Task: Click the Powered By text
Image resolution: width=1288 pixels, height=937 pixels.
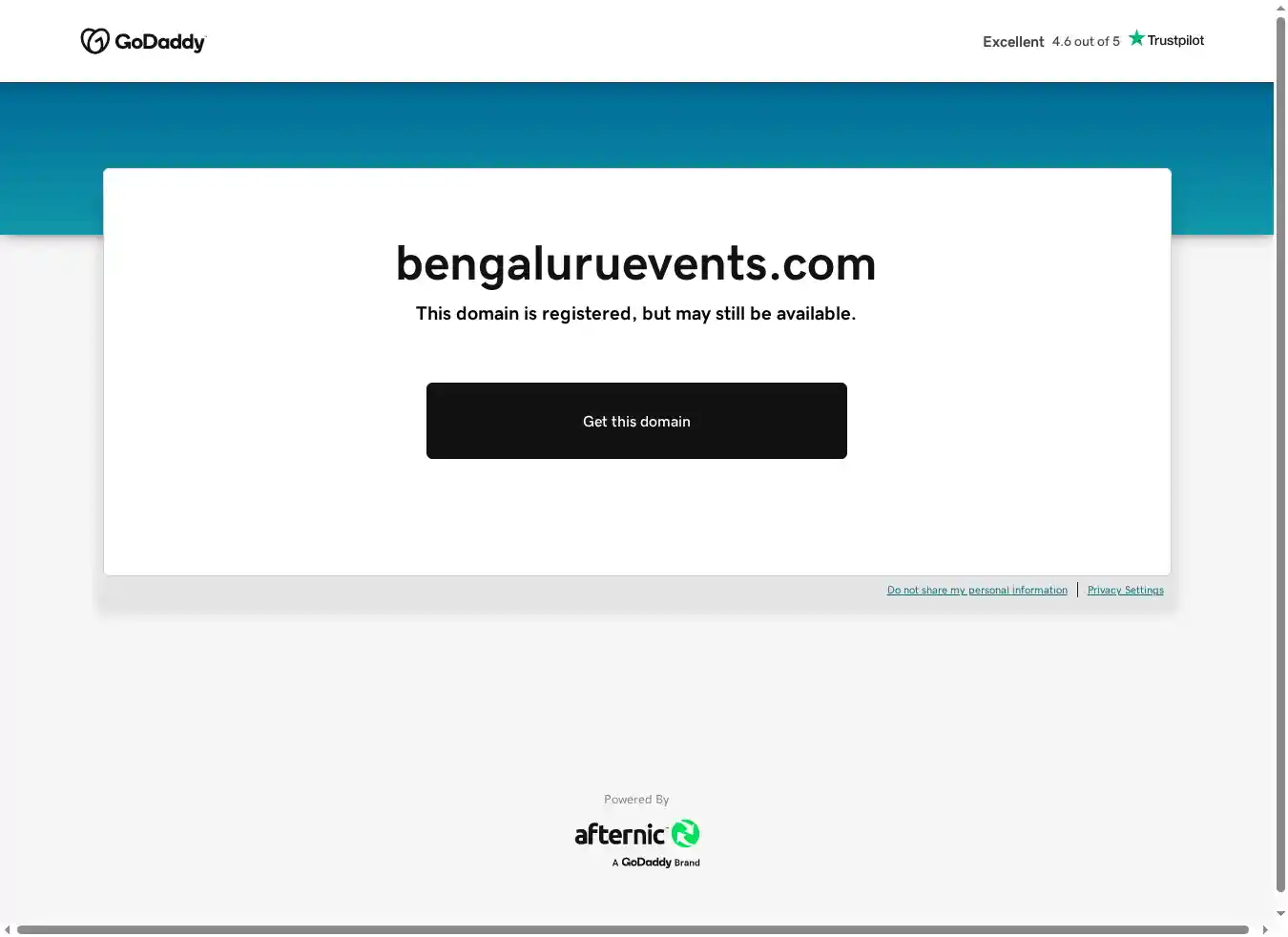Action: click(x=636, y=800)
